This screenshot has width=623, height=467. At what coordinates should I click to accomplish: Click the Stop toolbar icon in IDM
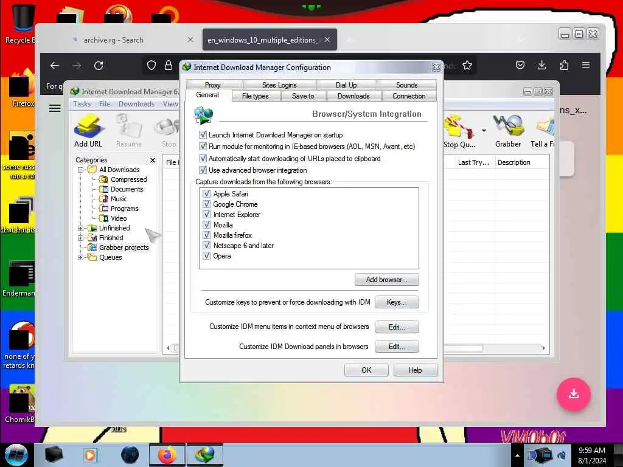[x=169, y=131]
